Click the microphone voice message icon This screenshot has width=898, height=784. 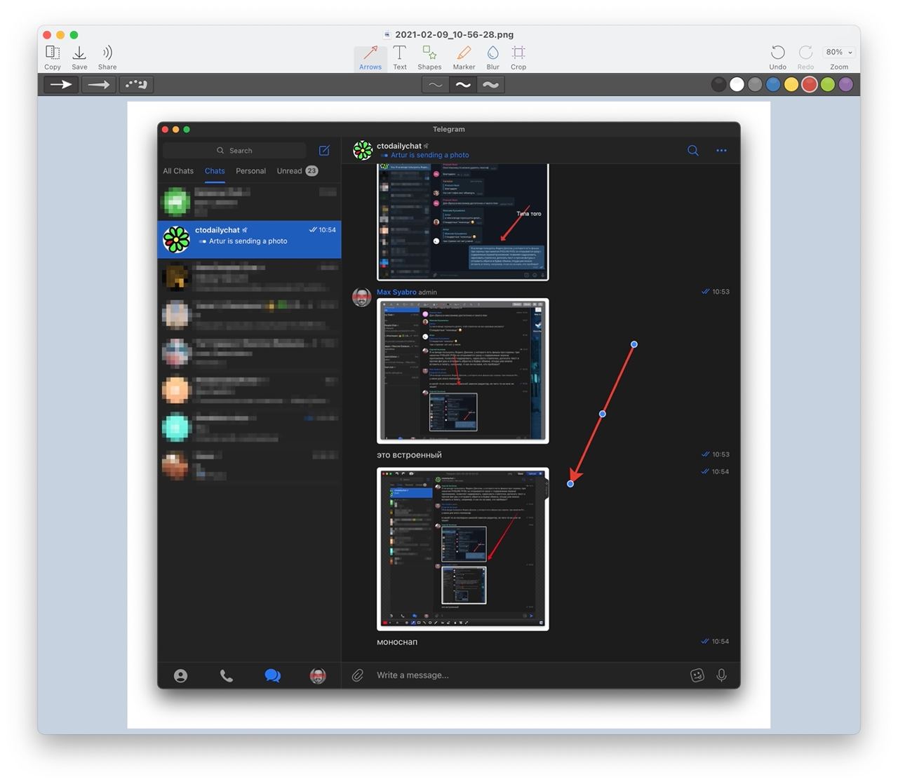721,675
